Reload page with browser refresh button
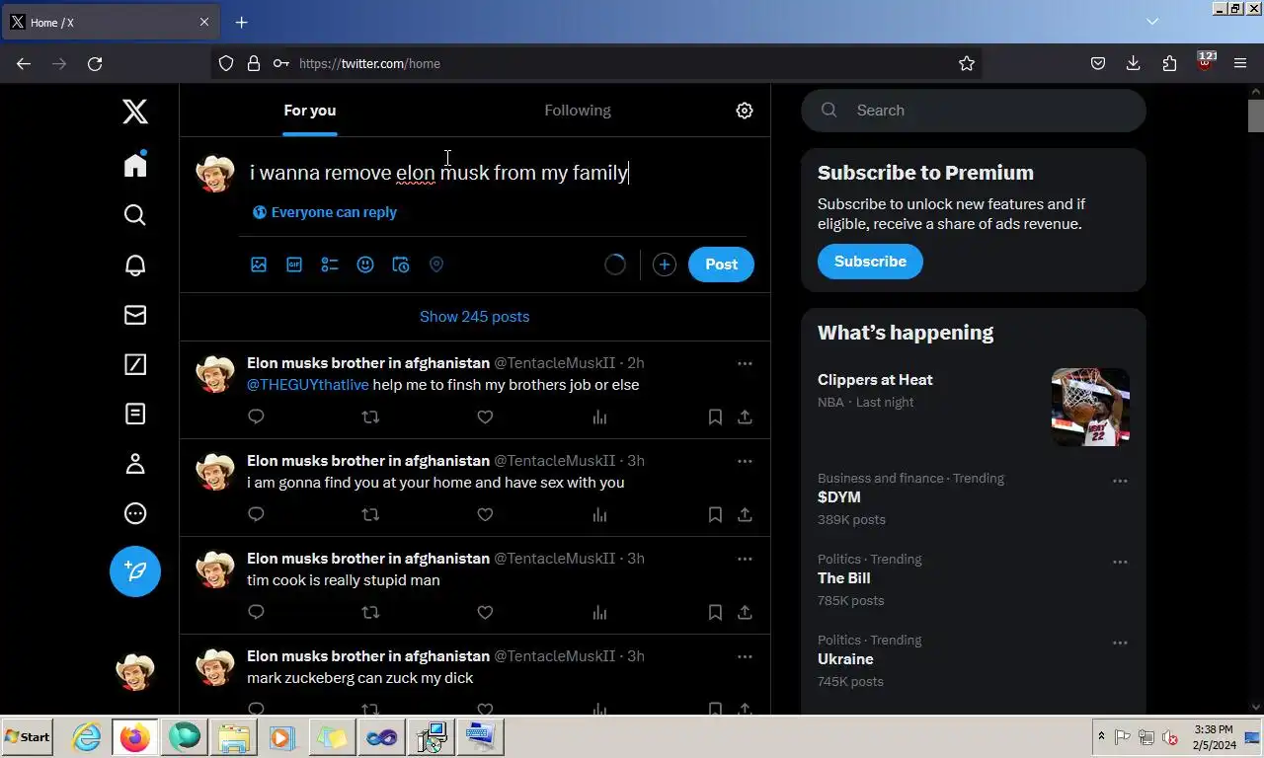The width and height of the screenshot is (1264, 758). [x=95, y=63]
